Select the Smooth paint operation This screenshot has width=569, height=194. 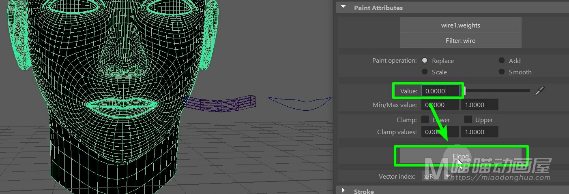502,72
